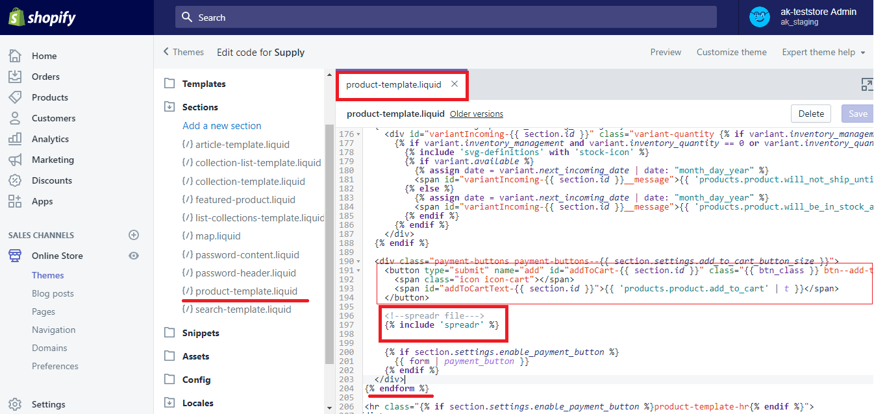Open list-collections-template.liquid file
Image resolution: width=874 pixels, height=414 pixels.
(253, 218)
